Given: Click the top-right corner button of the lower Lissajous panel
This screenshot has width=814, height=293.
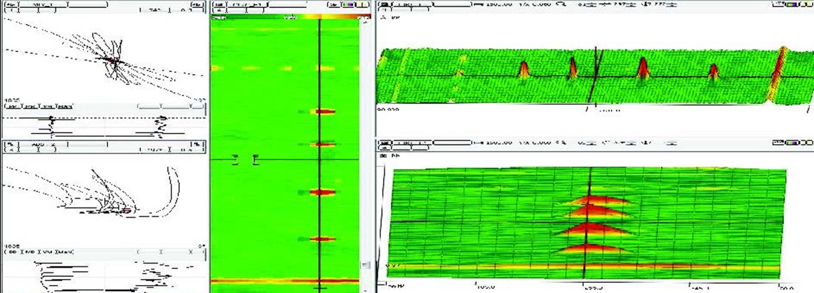Looking at the screenshot, I should [198, 144].
